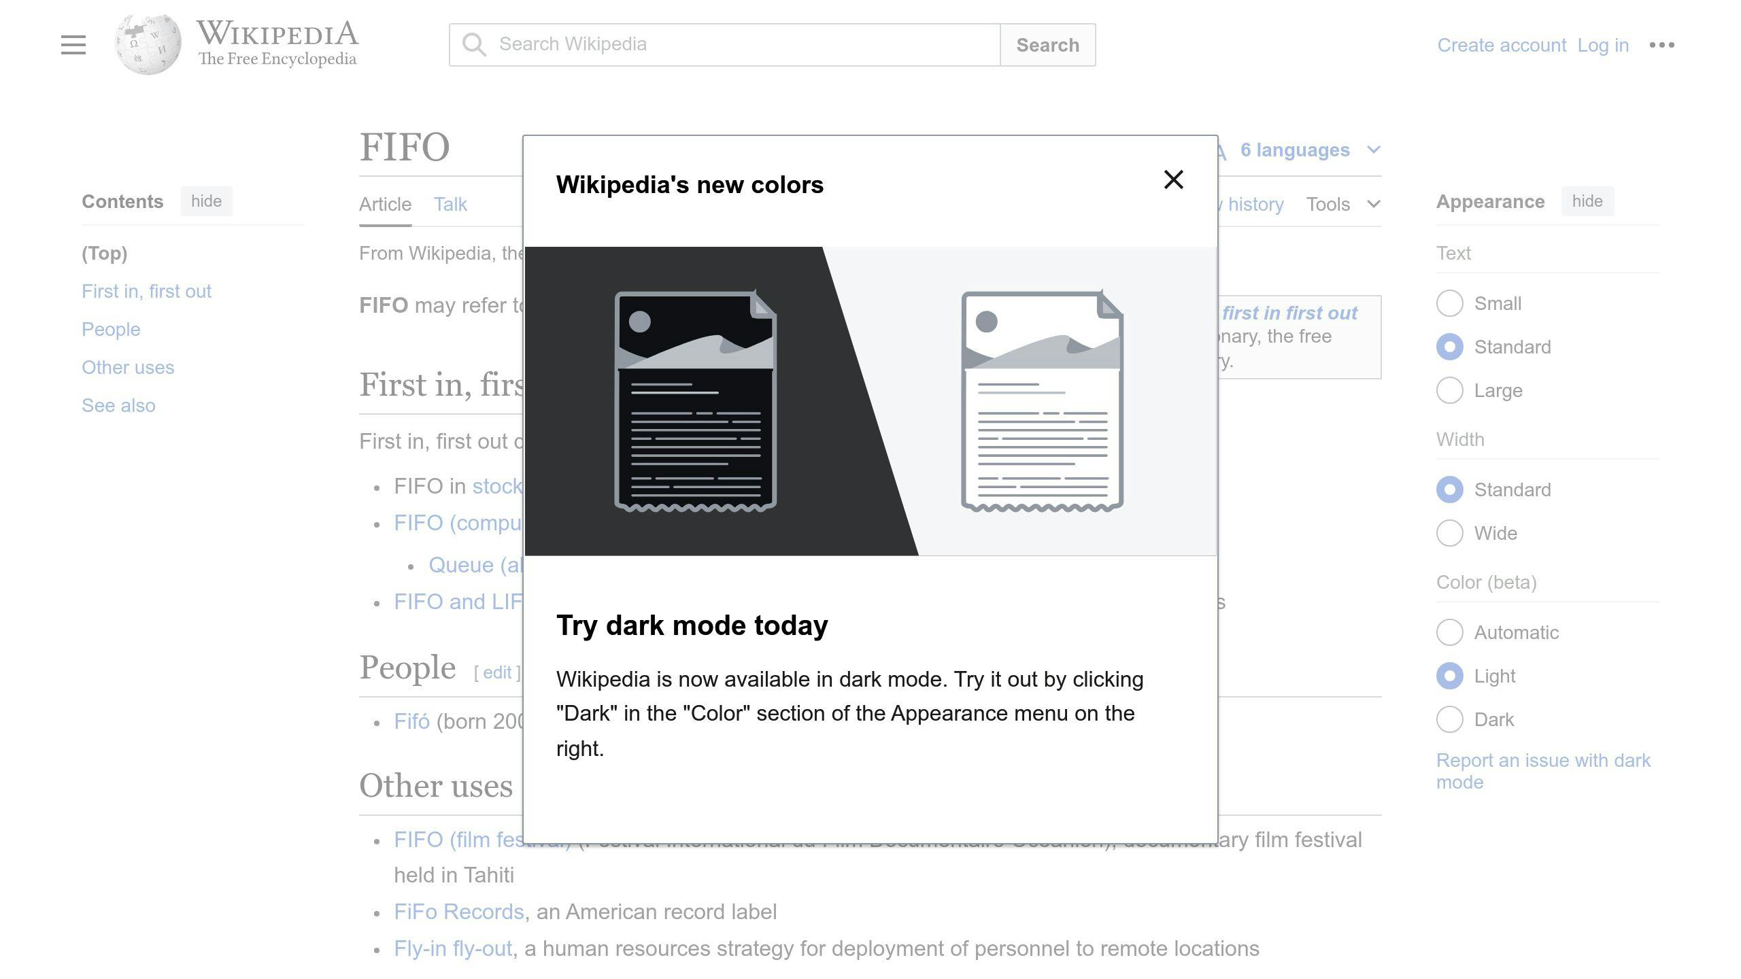
Task: Go to People in contents
Action: [x=111, y=329]
